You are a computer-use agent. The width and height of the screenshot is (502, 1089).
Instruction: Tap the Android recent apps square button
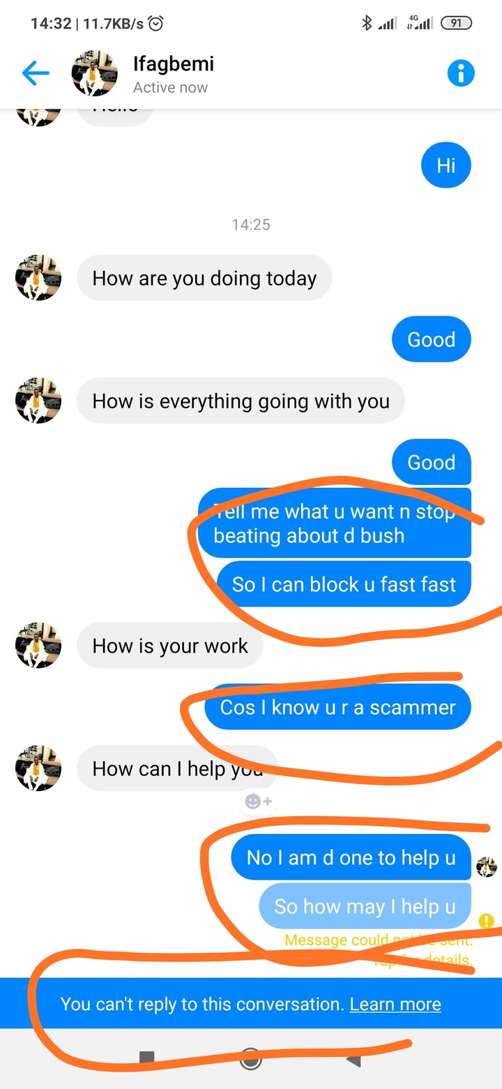(x=147, y=1059)
